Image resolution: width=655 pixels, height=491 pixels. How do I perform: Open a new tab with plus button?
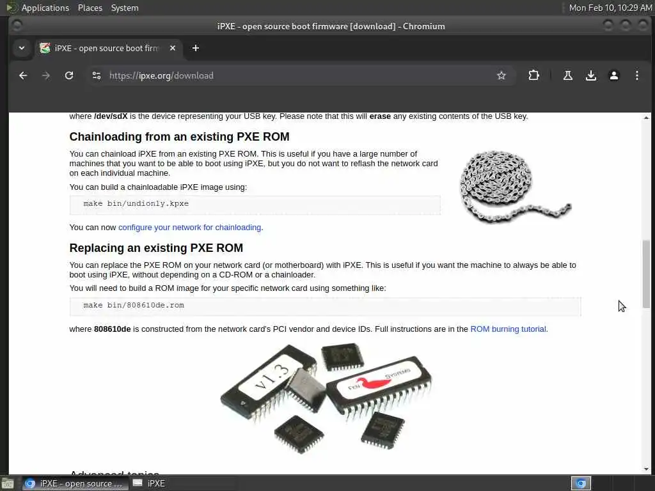click(196, 48)
